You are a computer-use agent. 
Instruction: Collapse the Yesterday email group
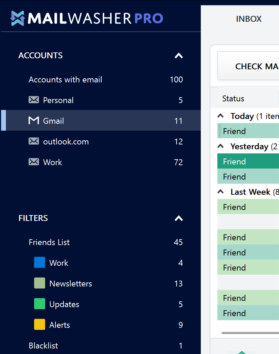[220, 146]
